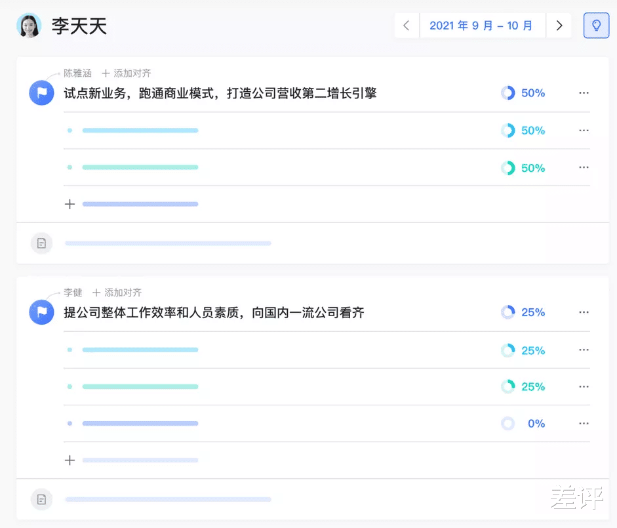Click the plus icon to add a key result
Screen dimensions: 617x528
point(70,204)
